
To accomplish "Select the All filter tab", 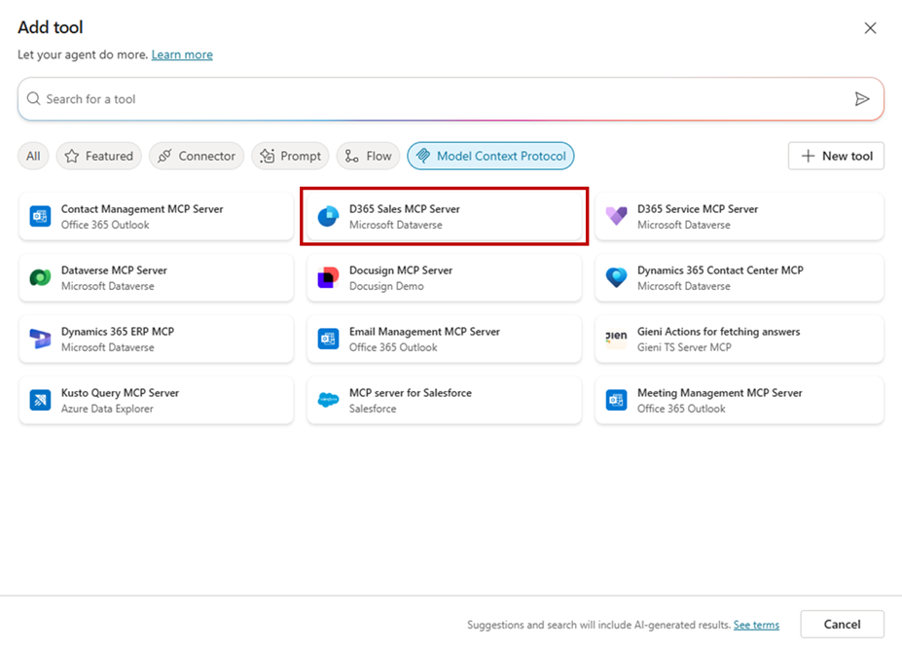I will (x=33, y=156).
